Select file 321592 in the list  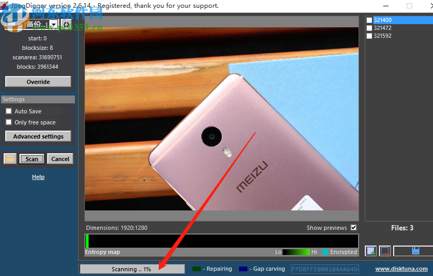coord(383,36)
